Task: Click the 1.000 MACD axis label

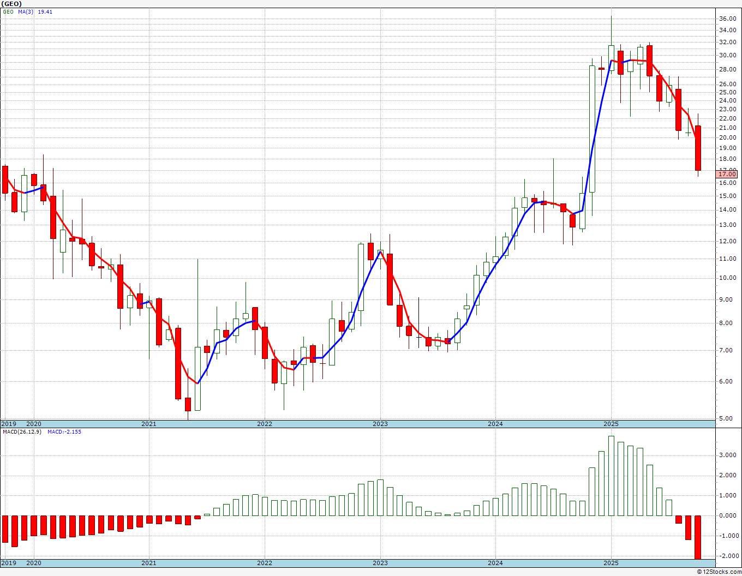Action: [x=729, y=495]
